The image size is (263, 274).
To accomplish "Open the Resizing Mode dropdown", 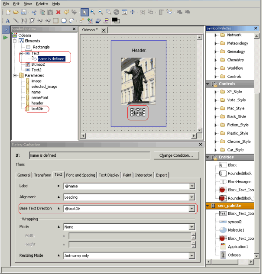I will pyautogui.click(x=192, y=256).
